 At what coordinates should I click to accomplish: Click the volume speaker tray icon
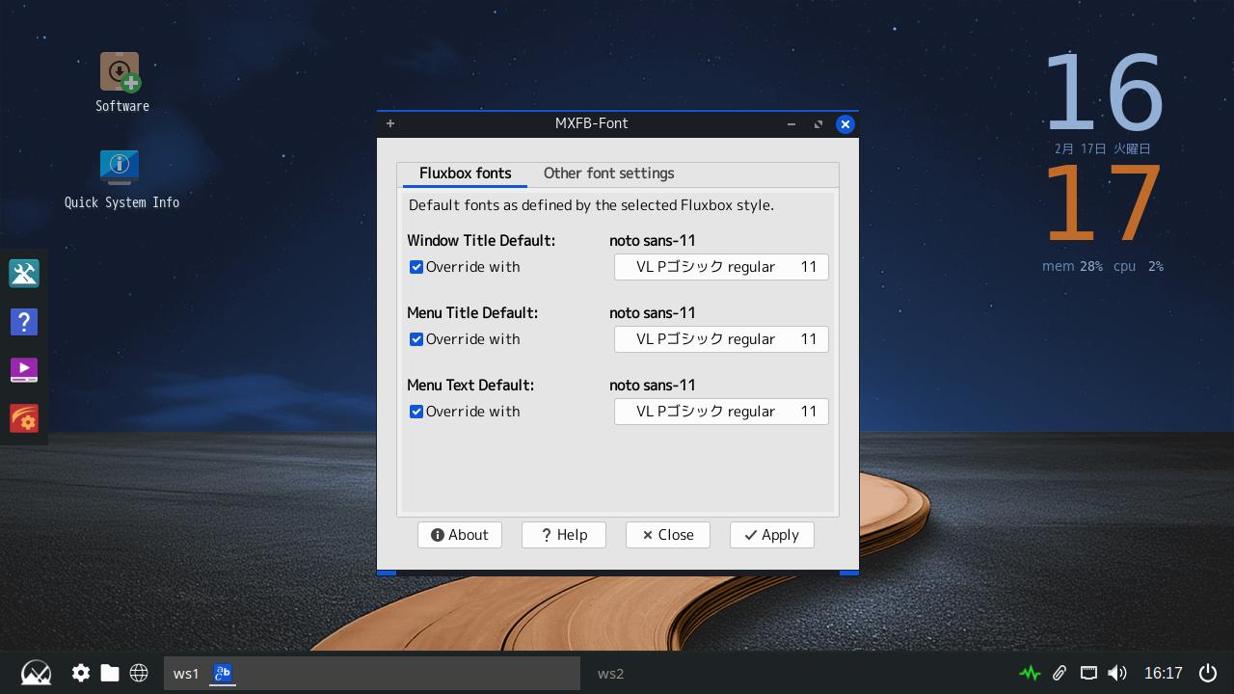(1117, 673)
